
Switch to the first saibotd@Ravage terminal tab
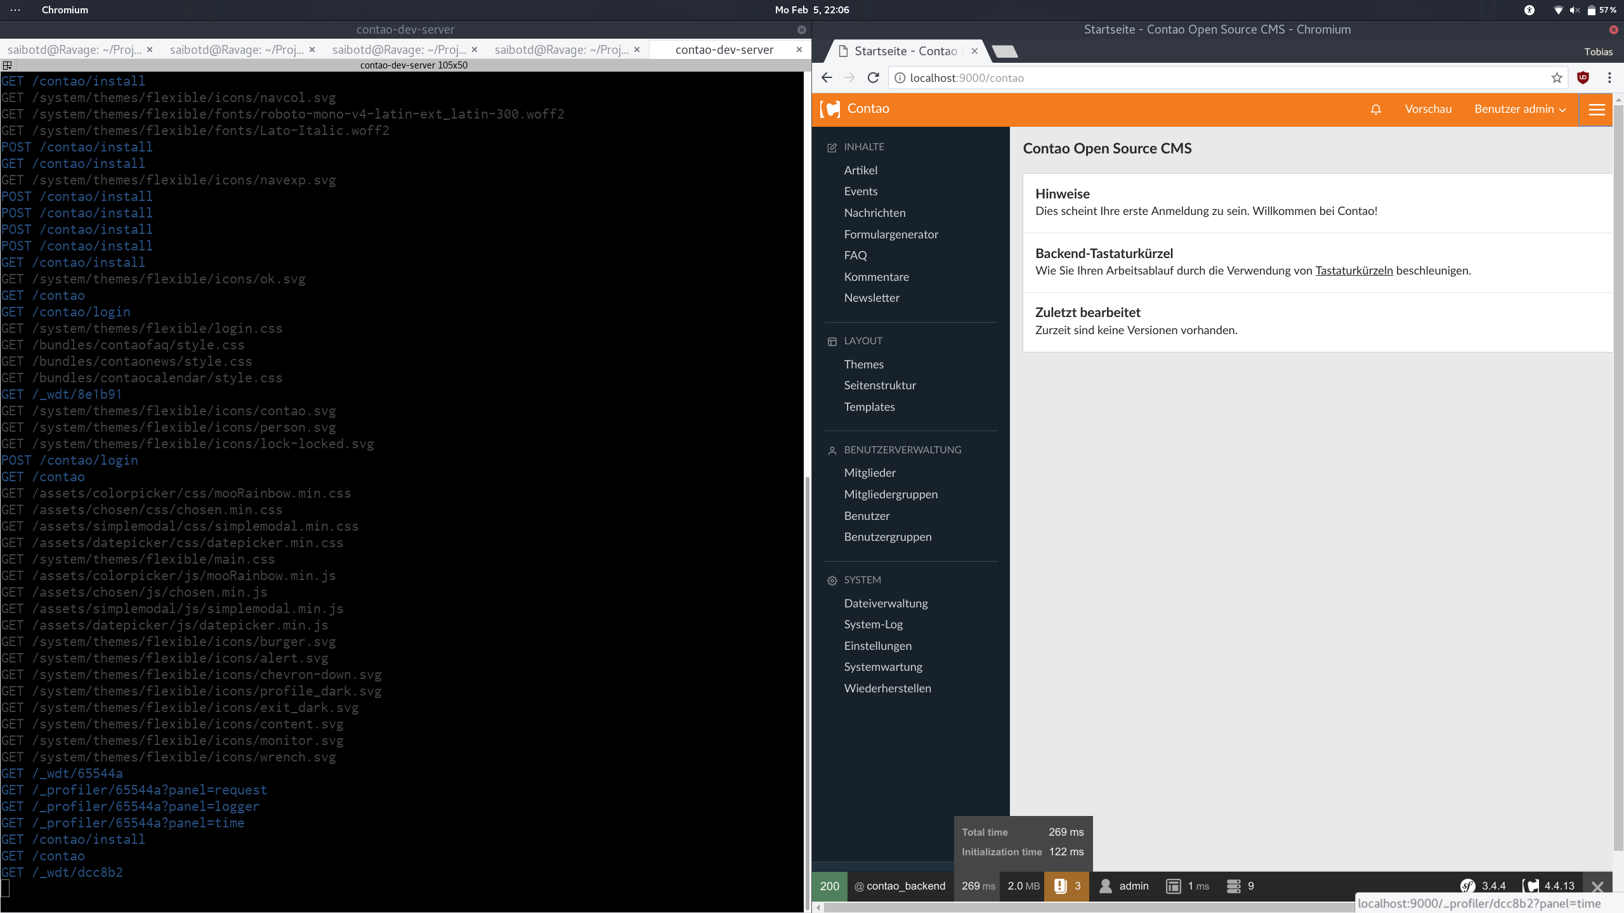pos(75,49)
